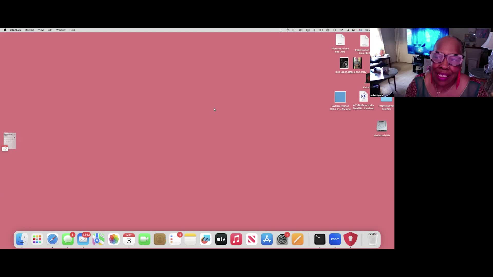Open the Apple menu
Viewport: 493px width, 277px height.
(x=5, y=30)
